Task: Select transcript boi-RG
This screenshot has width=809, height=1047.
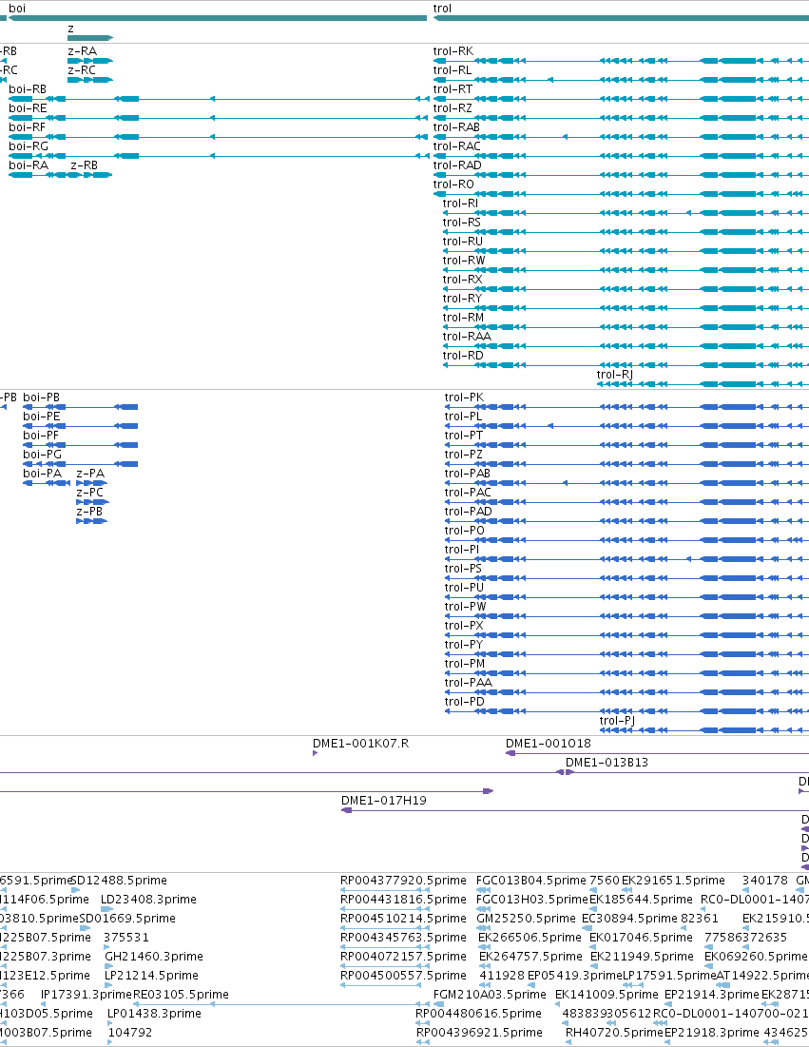Action: (219, 156)
